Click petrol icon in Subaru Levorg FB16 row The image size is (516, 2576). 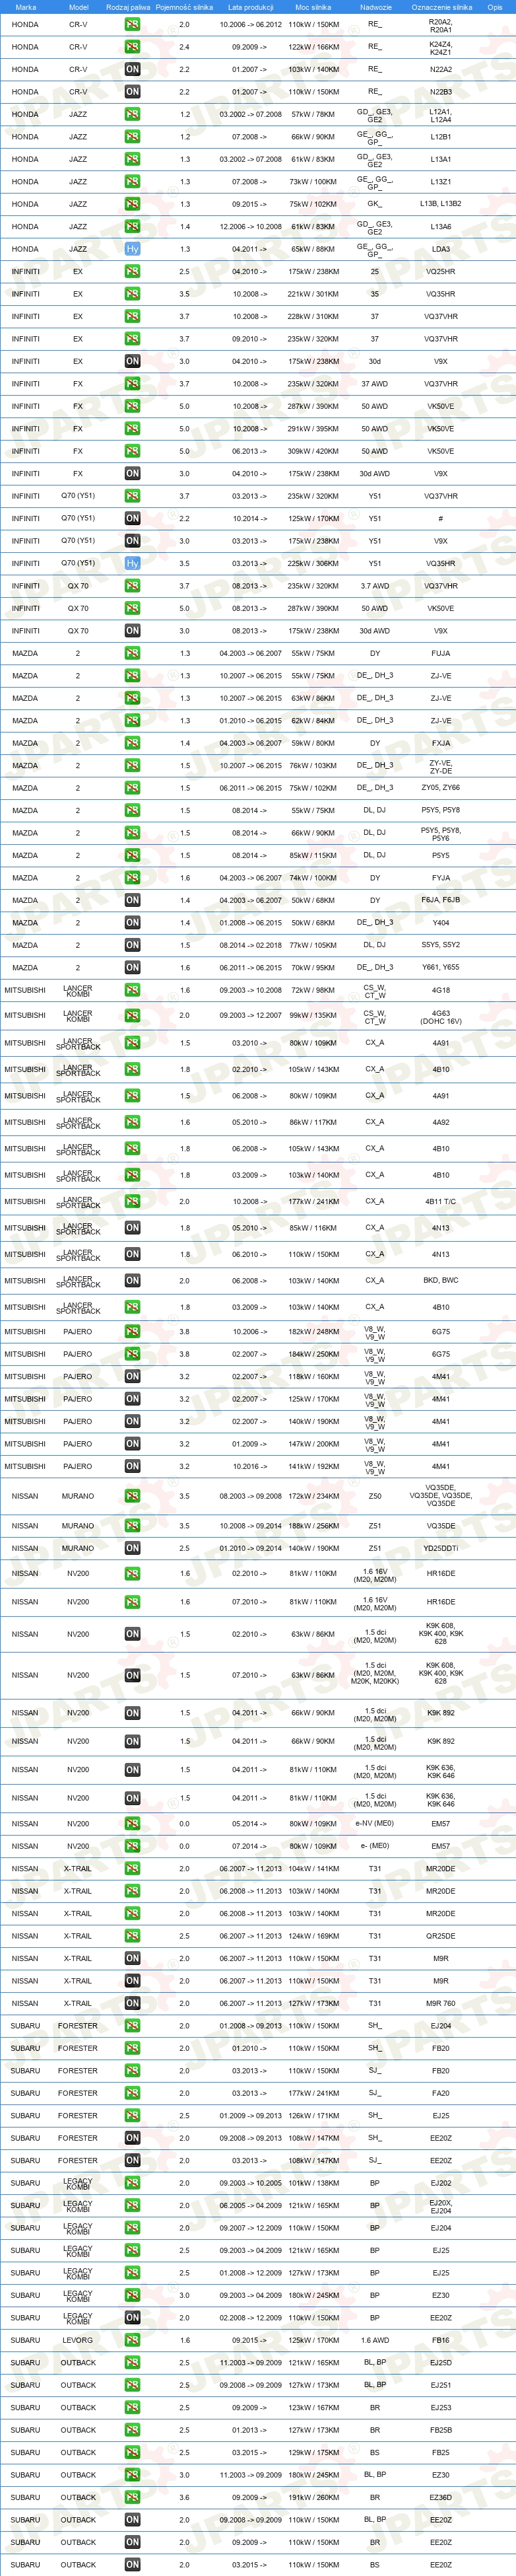point(132,2340)
